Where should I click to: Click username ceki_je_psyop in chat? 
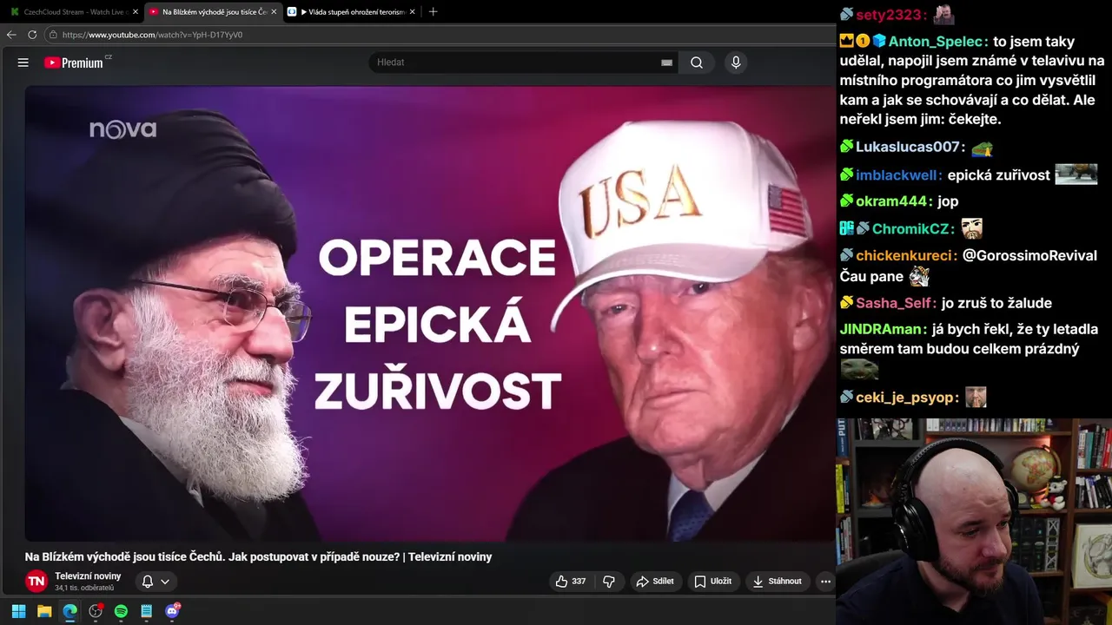coord(903,398)
